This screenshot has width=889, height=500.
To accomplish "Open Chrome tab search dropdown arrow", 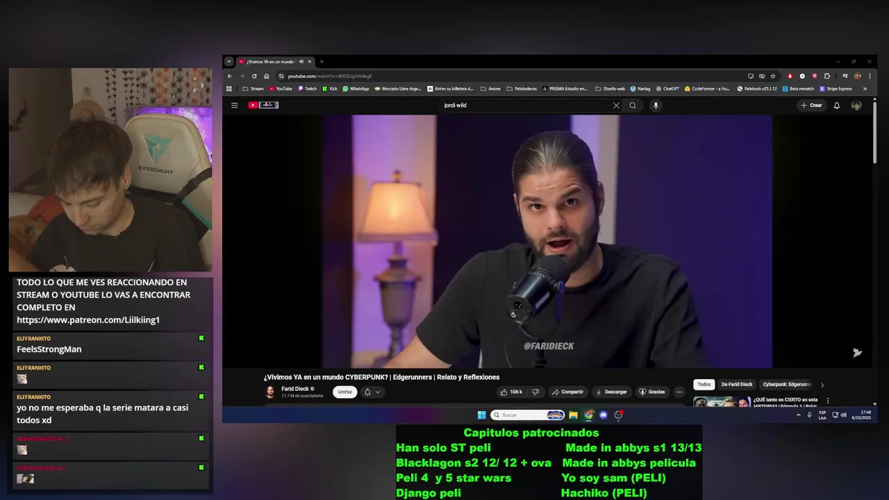I will point(229,62).
